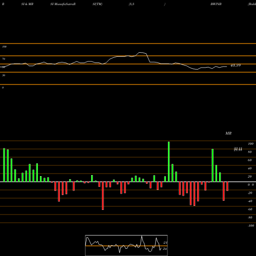256x256 pixels.
Task: Click the MR panel title label
Action: pyautogui.click(x=228, y=133)
